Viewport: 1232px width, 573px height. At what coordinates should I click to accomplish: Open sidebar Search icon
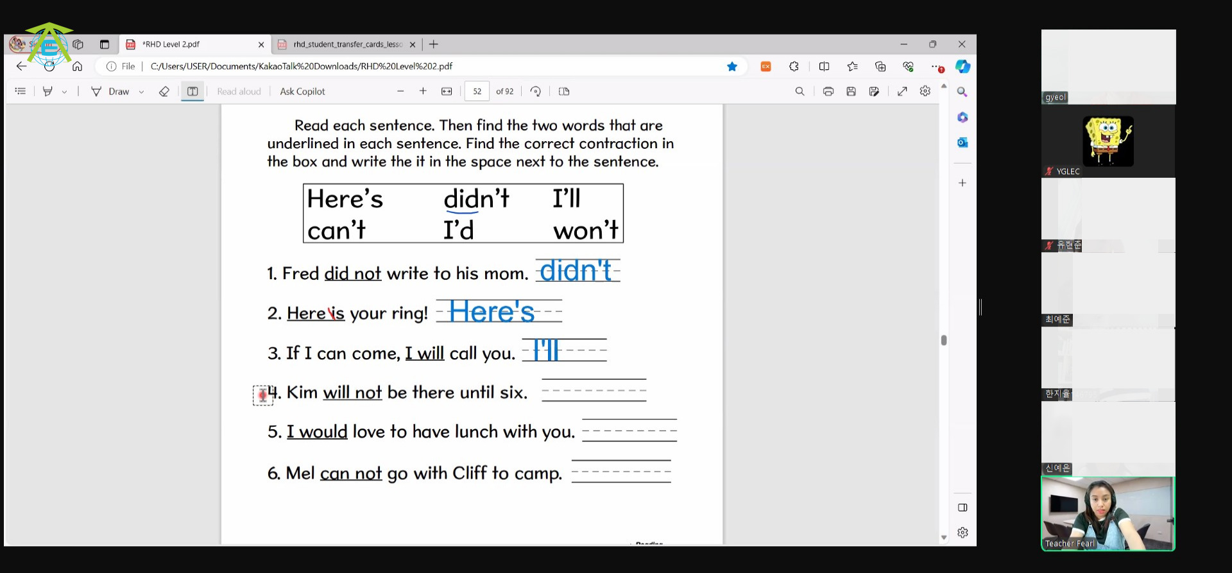[x=963, y=92]
